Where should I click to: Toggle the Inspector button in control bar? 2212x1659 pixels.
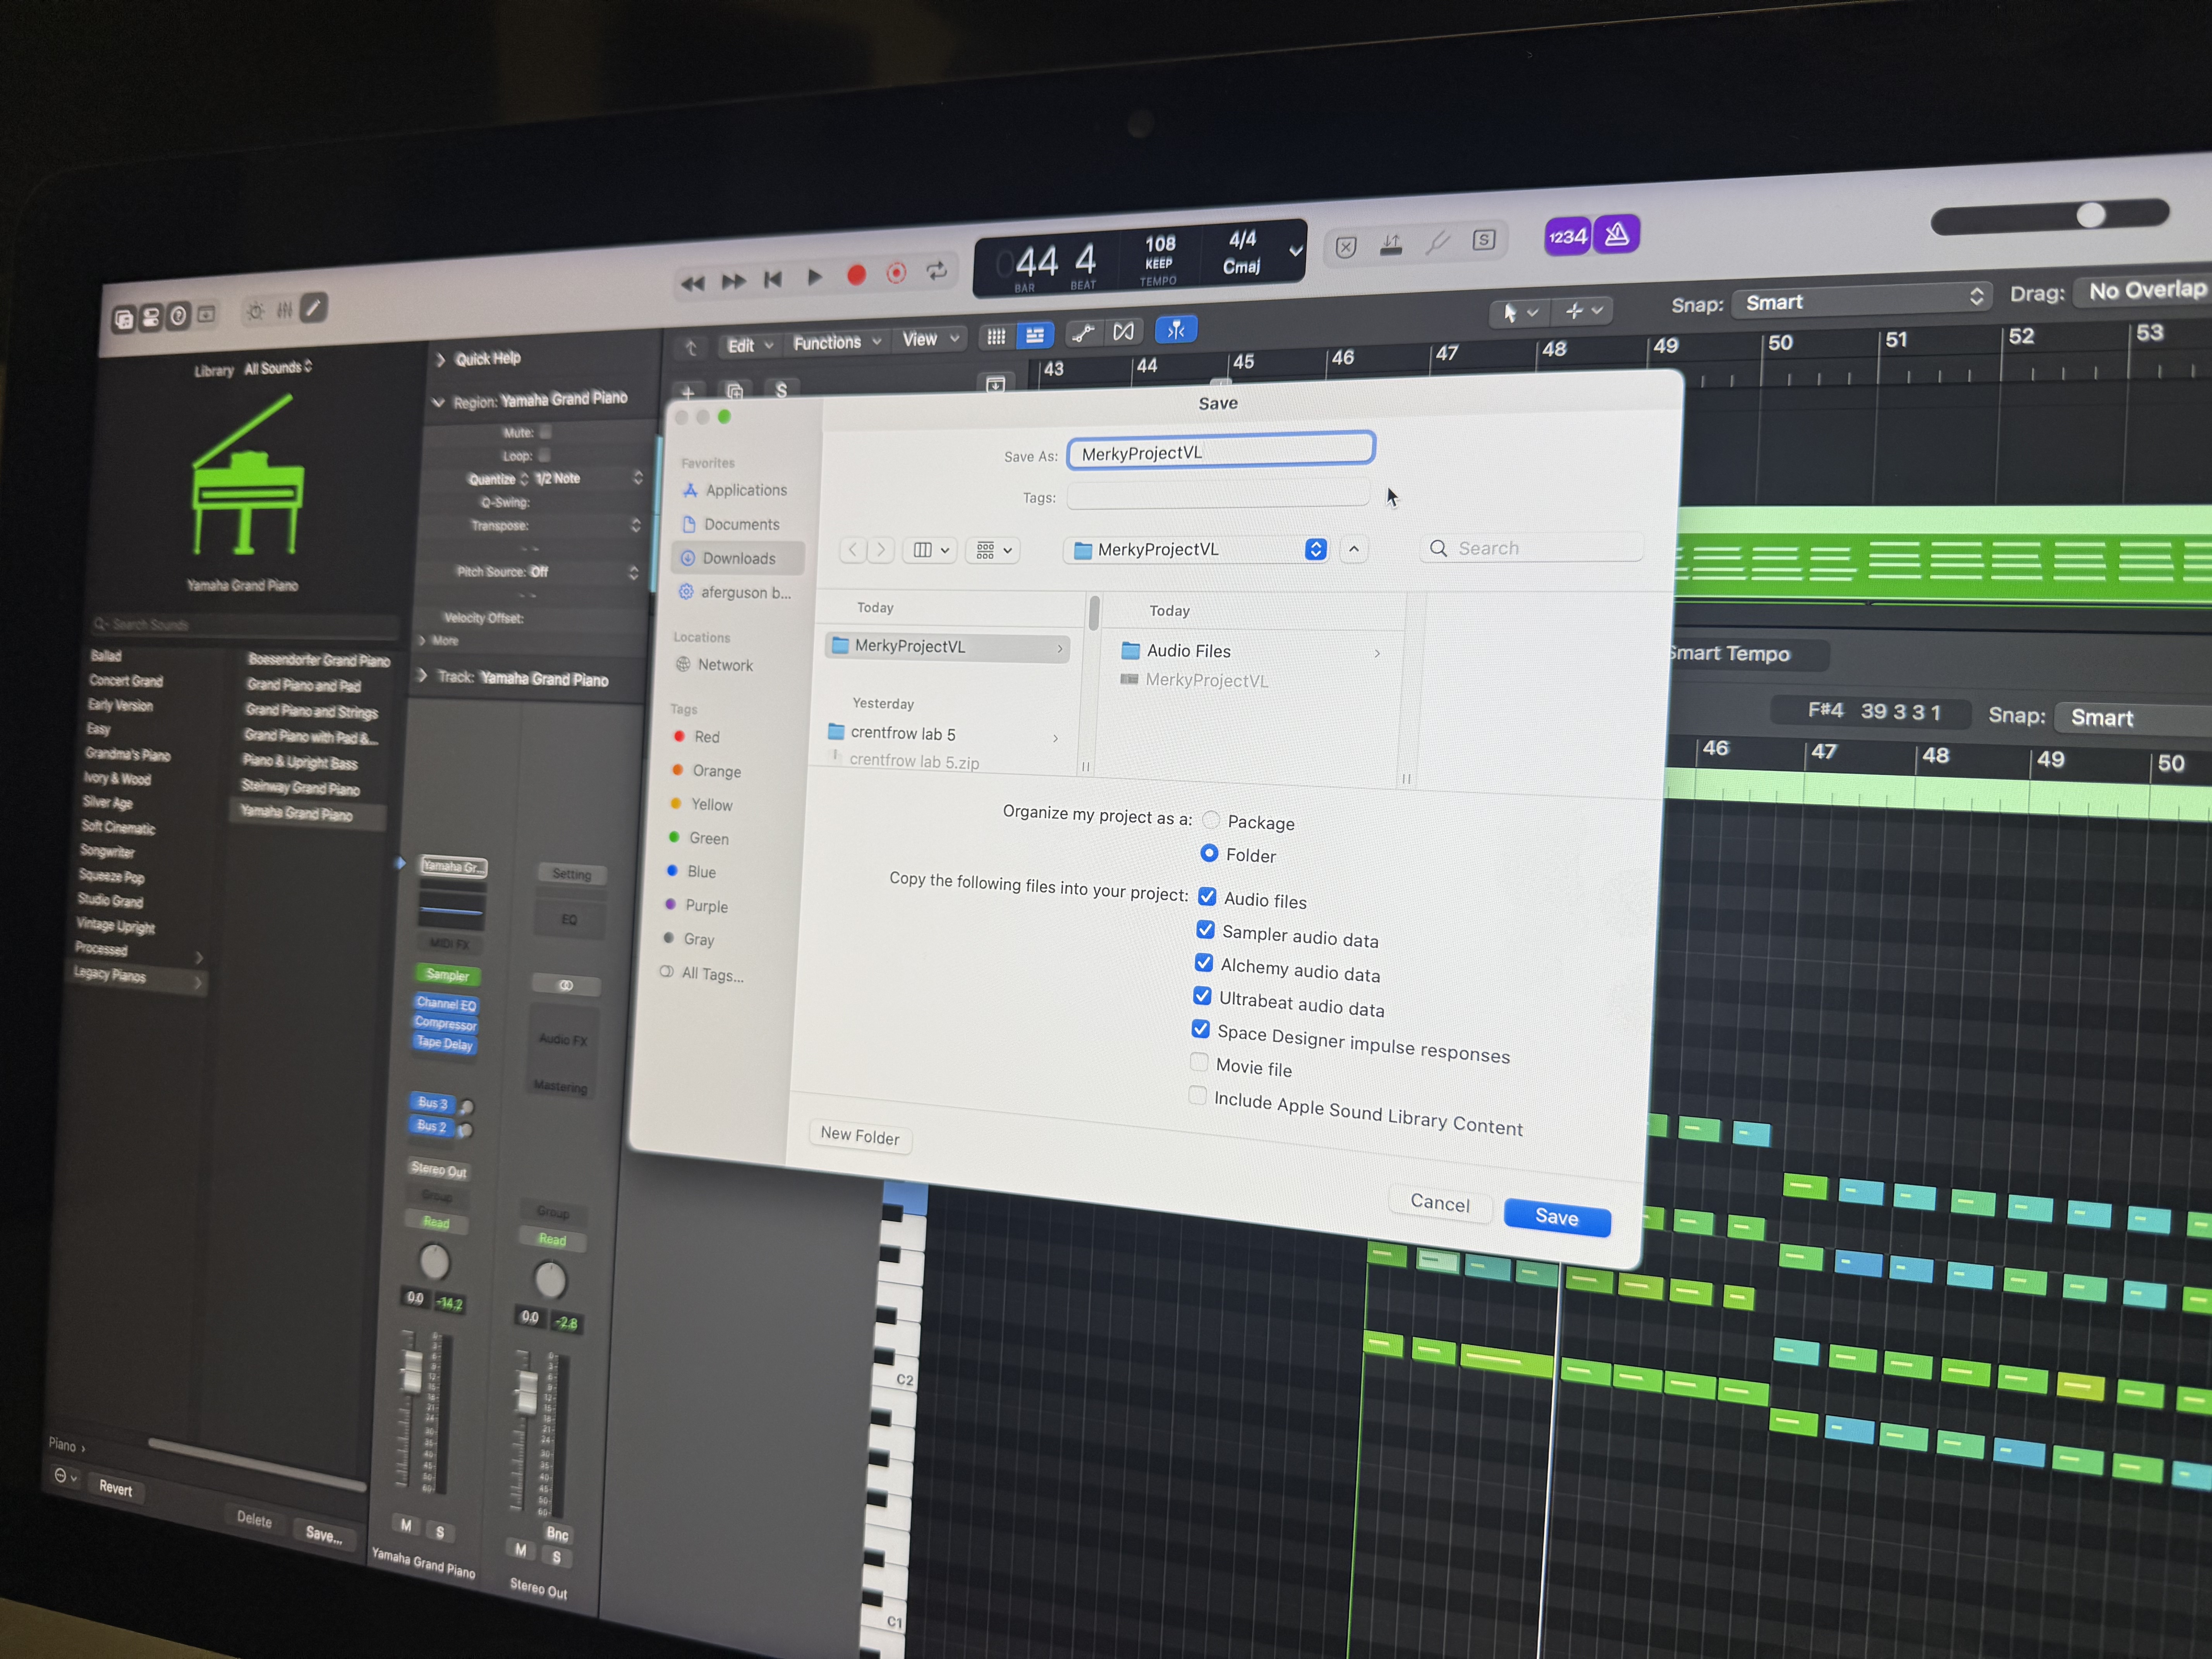coord(151,318)
